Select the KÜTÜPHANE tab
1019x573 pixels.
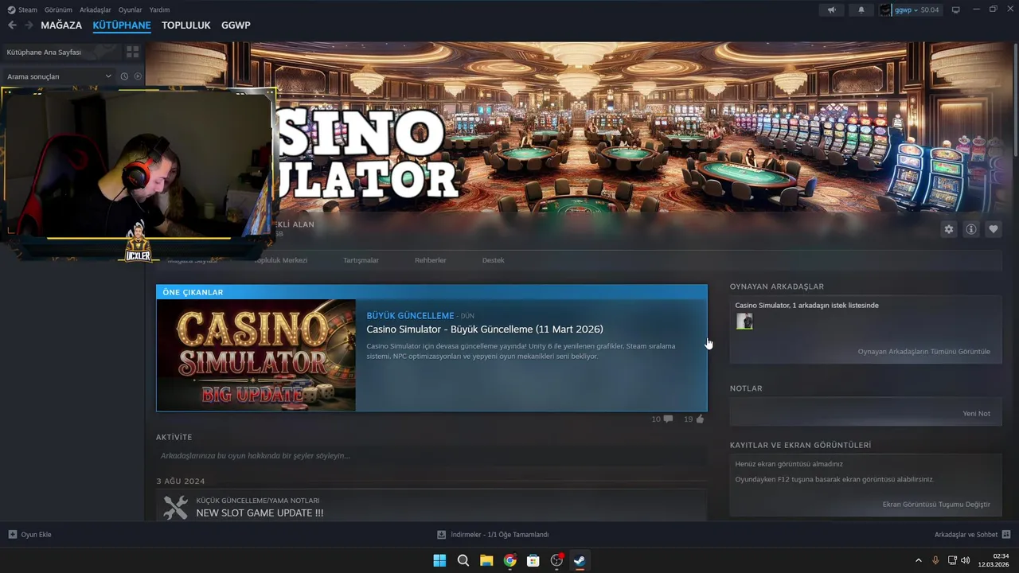click(x=122, y=25)
